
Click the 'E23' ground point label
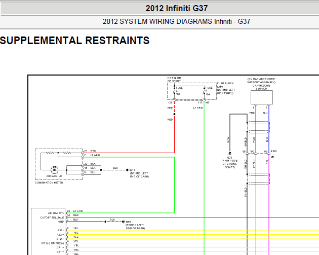(x=229, y=158)
